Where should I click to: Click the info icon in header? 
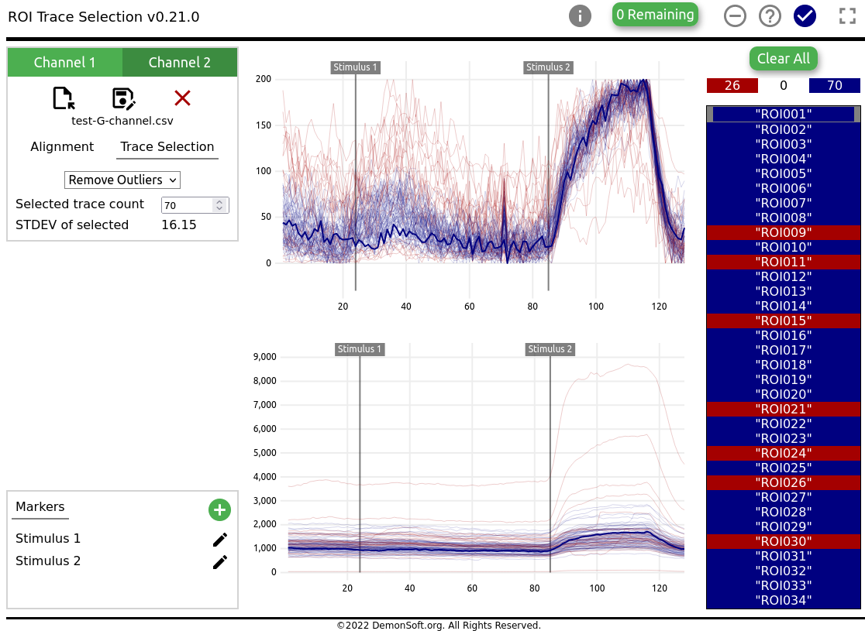point(580,15)
